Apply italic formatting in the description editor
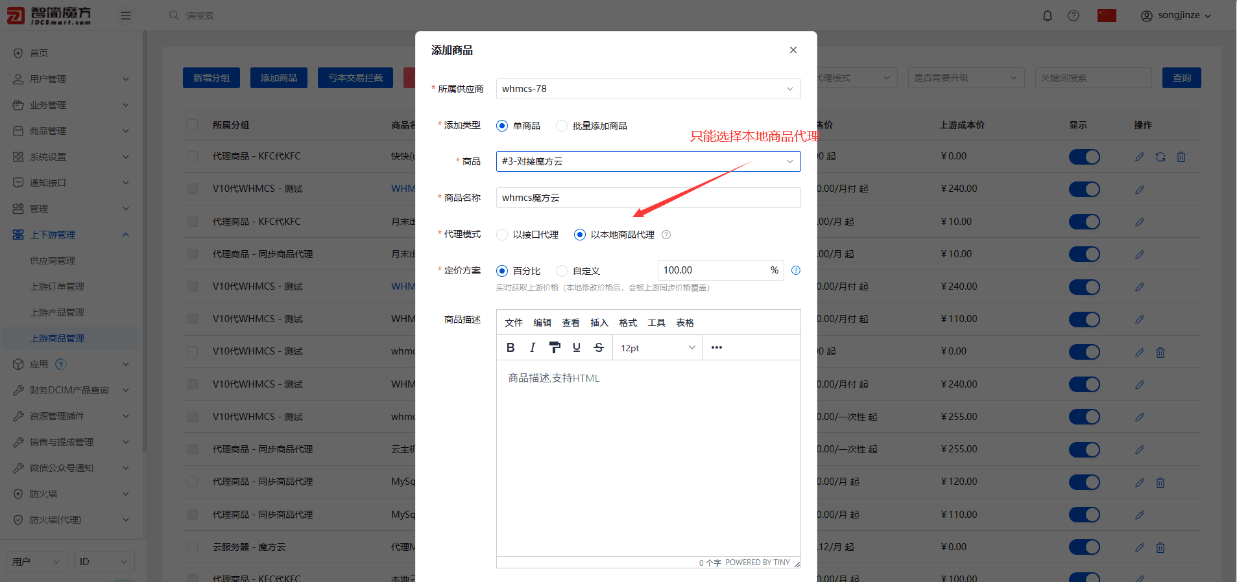This screenshot has height=582, width=1237. (533, 347)
